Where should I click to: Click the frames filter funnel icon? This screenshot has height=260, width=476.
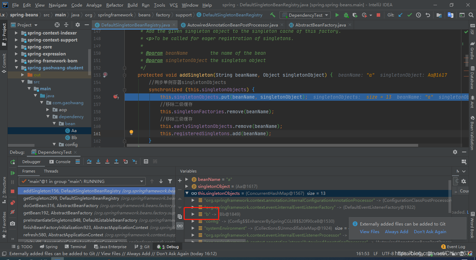tap(170, 181)
